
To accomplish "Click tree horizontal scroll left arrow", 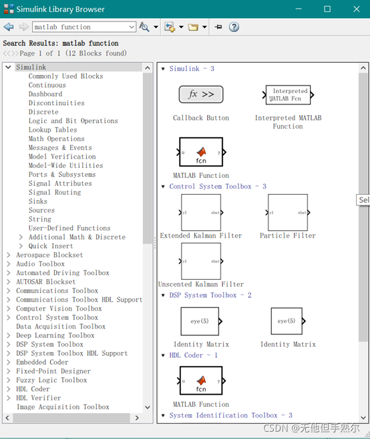I will click(7, 418).
